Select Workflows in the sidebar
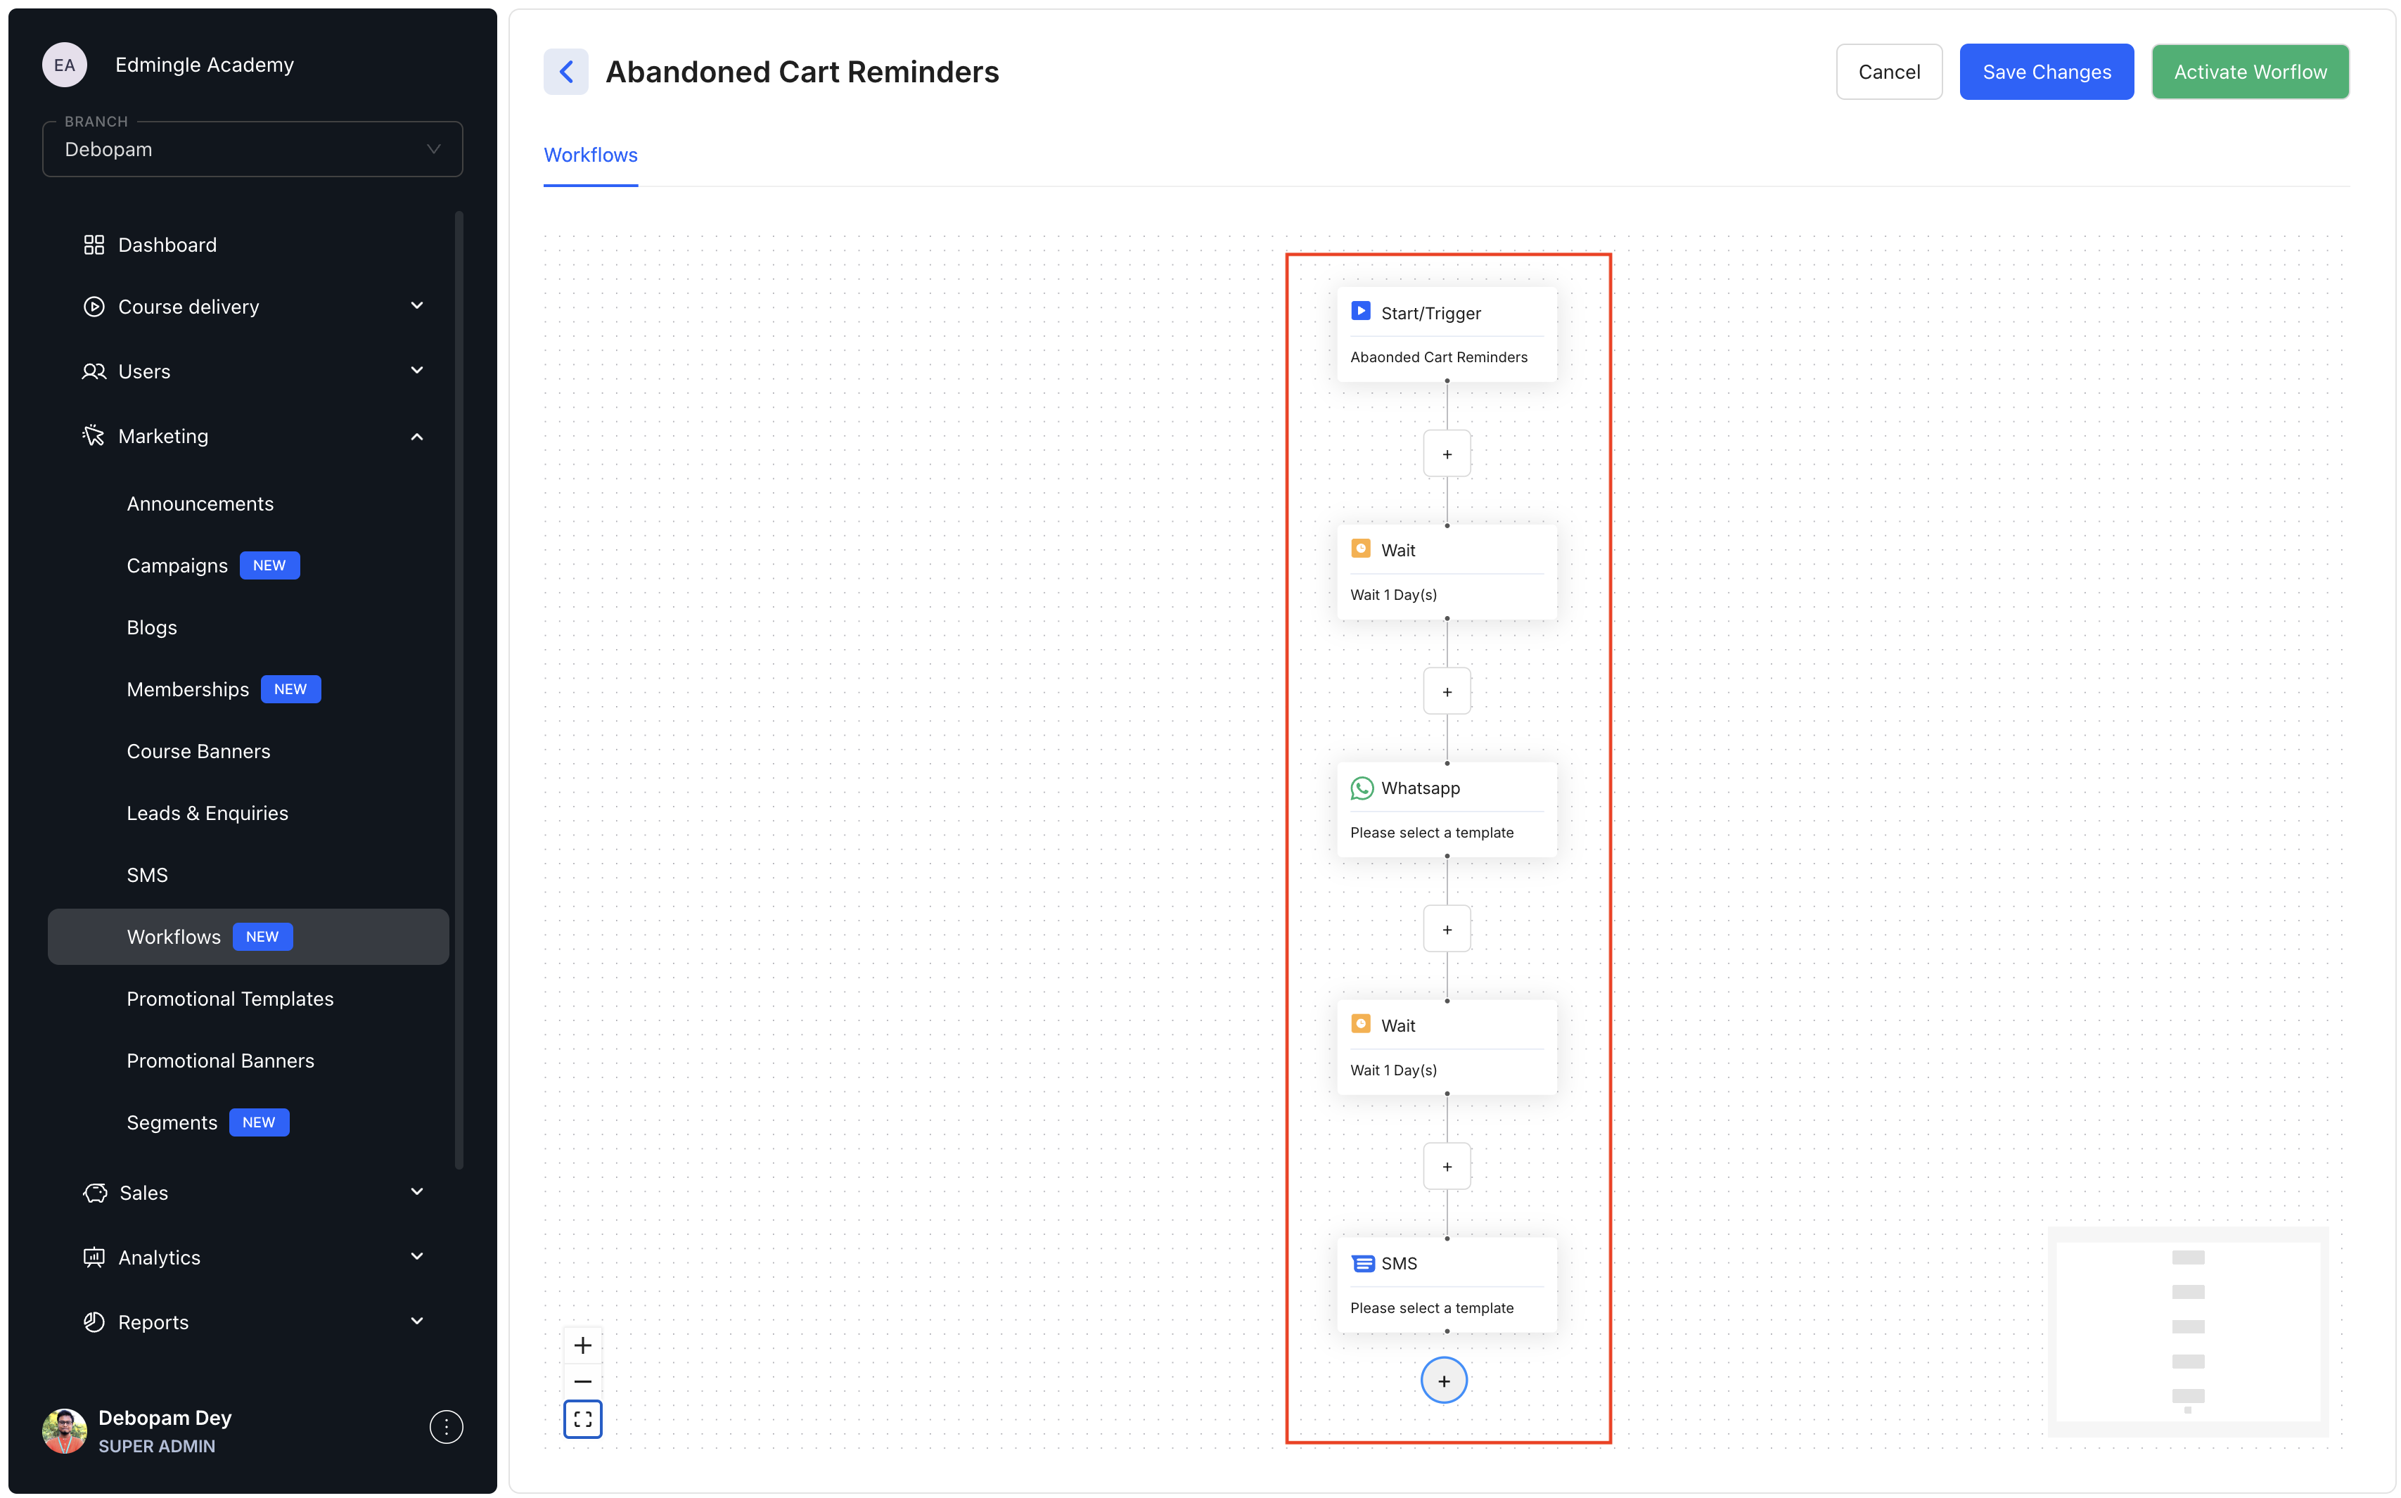This screenshot has width=2401, height=1498. coord(248,937)
